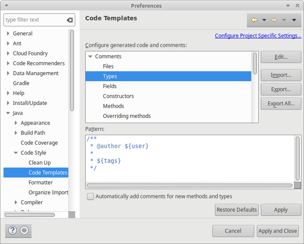
Task: Clear the filter text field icon
Action: 70,20
